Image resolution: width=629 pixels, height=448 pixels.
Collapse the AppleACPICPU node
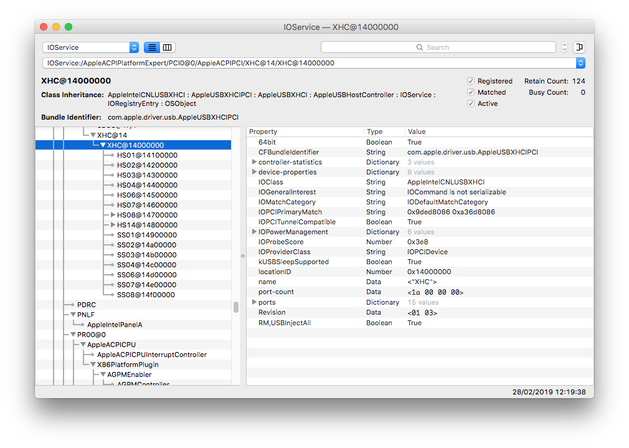coord(83,345)
